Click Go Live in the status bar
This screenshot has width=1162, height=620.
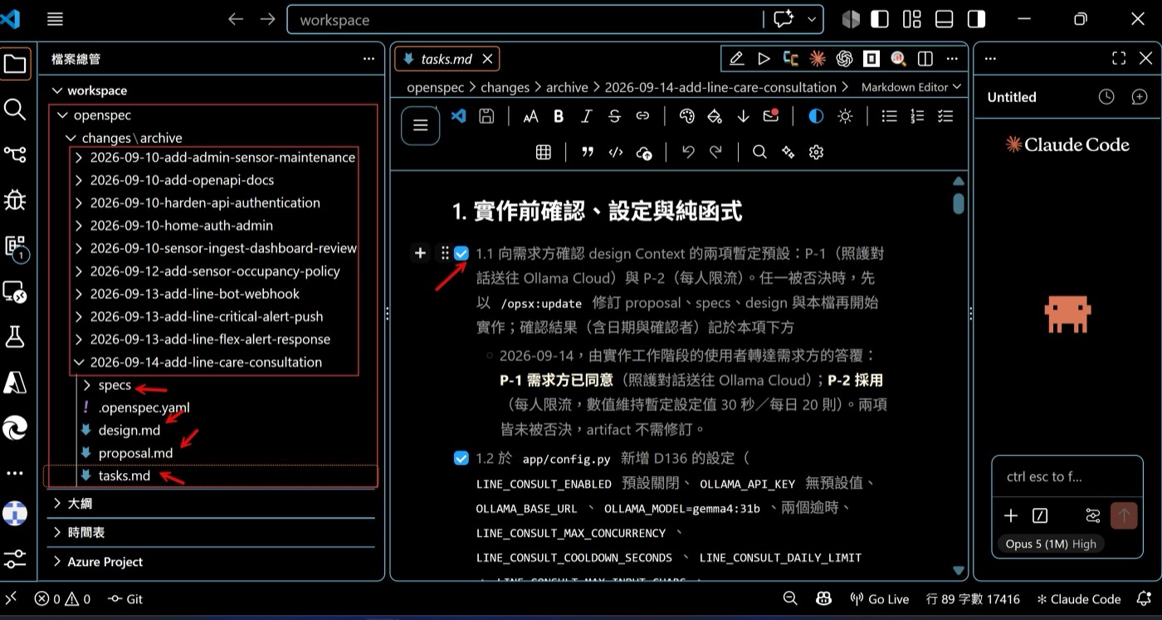[x=879, y=599]
